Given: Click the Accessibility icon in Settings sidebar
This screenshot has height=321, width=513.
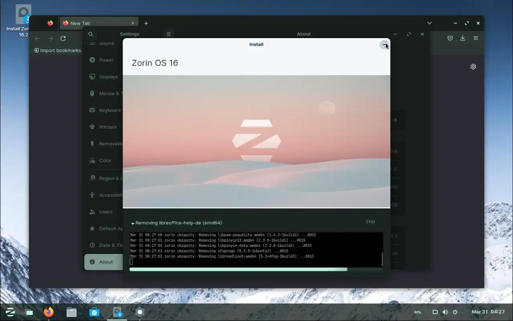Looking at the screenshot, I should click(92, 195).
